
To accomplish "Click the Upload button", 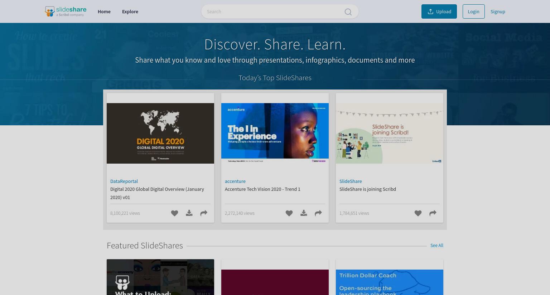I will pos(439,11).
